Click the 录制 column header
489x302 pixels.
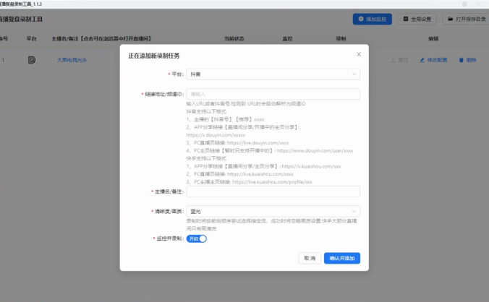(341, 38)
